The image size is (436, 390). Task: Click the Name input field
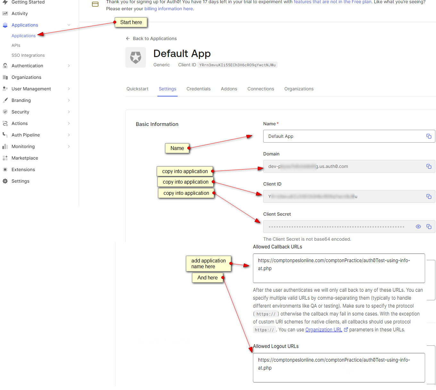click(349, 136)
